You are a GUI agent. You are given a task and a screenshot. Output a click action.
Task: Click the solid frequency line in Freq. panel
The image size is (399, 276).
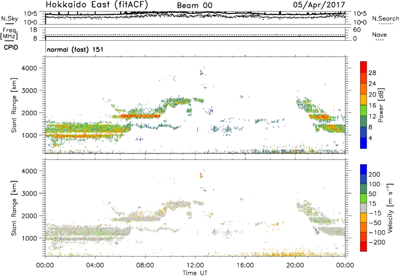click(195, 36)
